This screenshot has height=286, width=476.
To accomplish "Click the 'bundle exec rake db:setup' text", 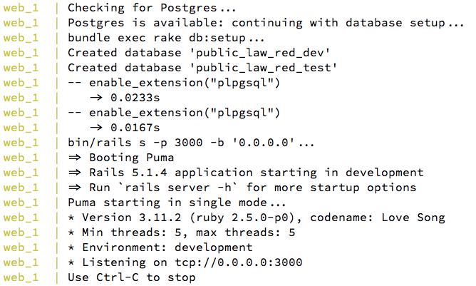I will point(157,38).
